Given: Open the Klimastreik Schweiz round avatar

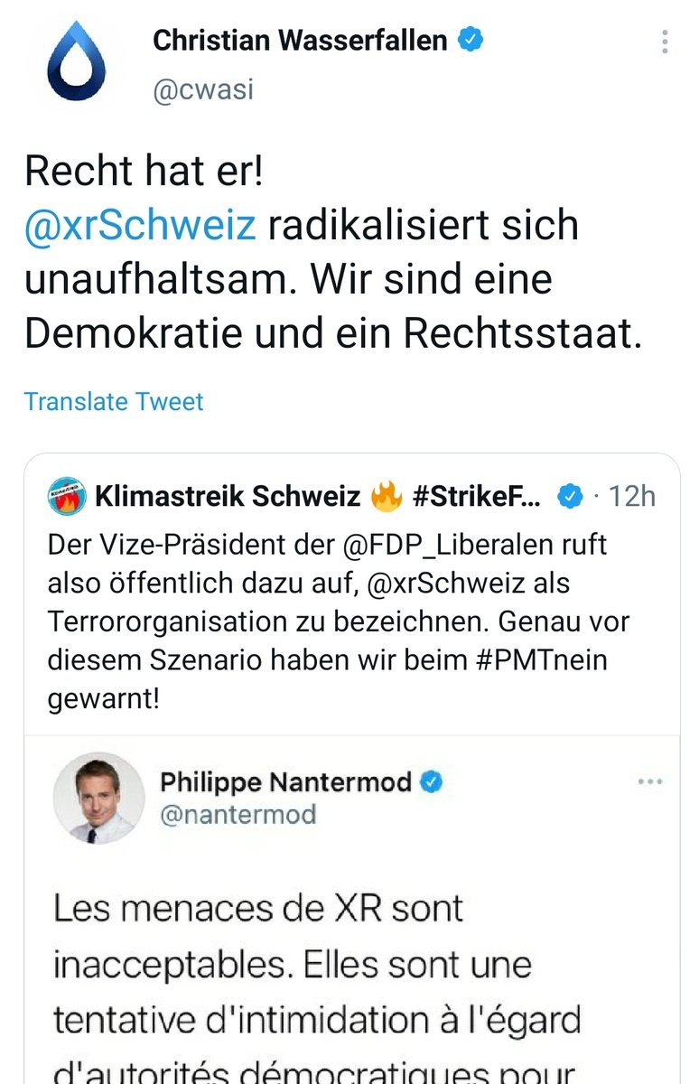Looking at the screenshot, I should coord(67,495).
